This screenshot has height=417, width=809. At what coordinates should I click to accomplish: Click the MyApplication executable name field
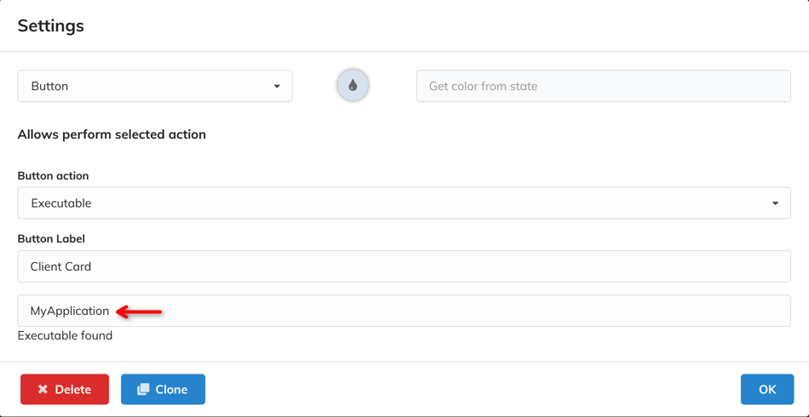[x=404, y=311]
